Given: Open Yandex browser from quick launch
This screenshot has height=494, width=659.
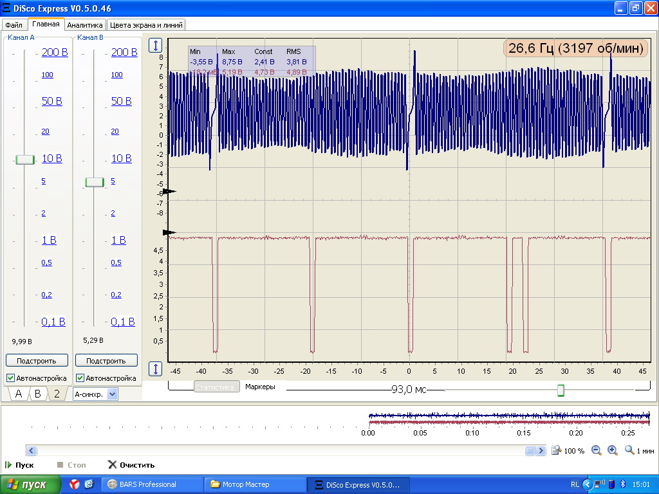Looking at the screenshot, I should pos(75,484).
